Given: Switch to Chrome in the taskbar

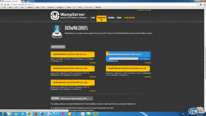Looking at the screenshot, I should (29, 114).
